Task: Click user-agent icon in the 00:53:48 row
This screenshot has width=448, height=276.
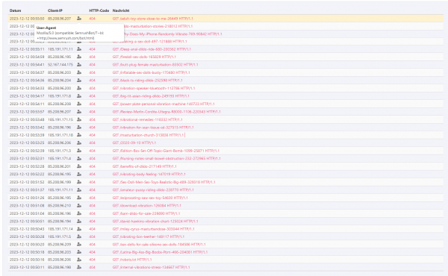Action: click(x=79, y=119)
